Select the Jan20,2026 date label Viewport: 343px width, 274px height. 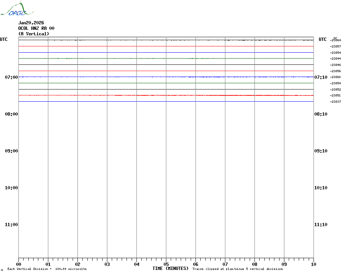(x=31, y=23)
